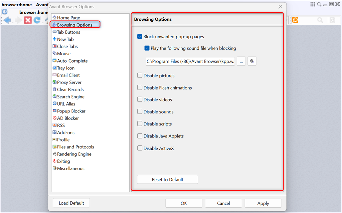The width and height of the screenshot is (342, 213).
Task: Confirm settings with OK button
Action: [x=184, y=203]
